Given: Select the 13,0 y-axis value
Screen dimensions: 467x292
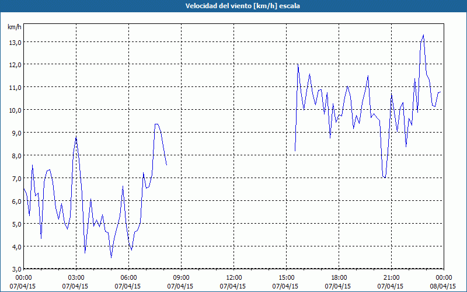Looking at the screenshot, I should click(x=15, y=43).
